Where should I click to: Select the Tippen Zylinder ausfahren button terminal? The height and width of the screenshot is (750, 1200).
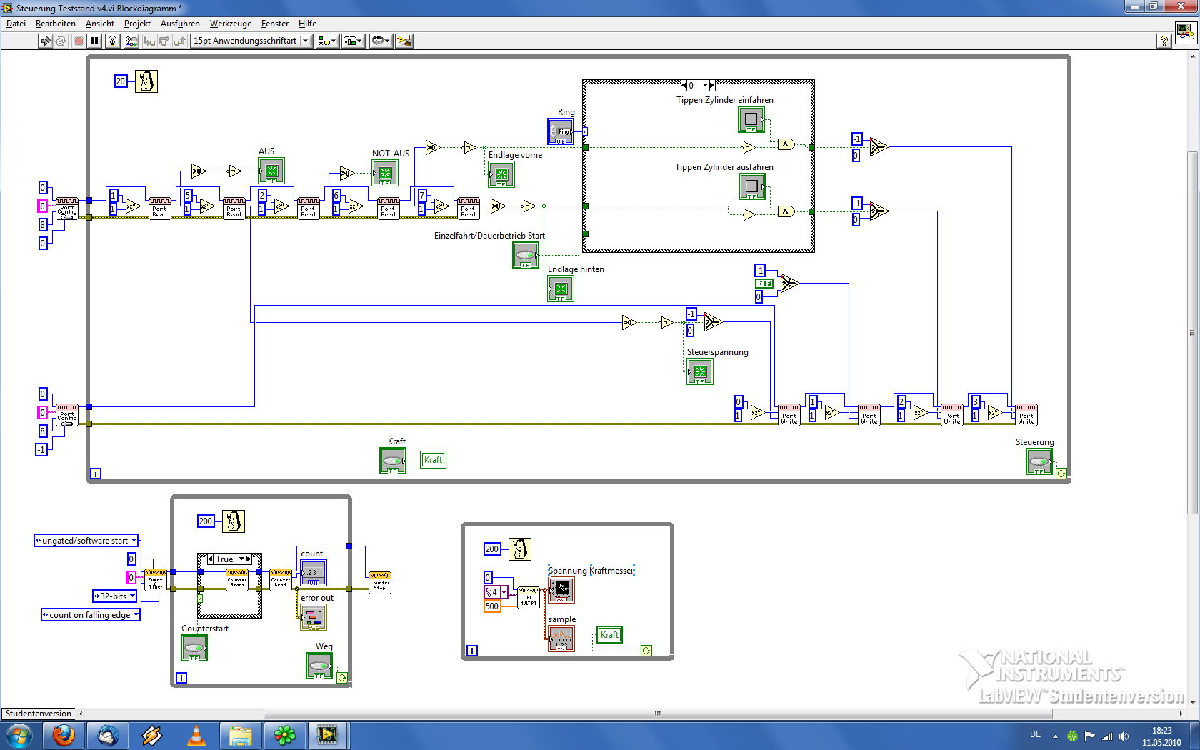(752, 186)
